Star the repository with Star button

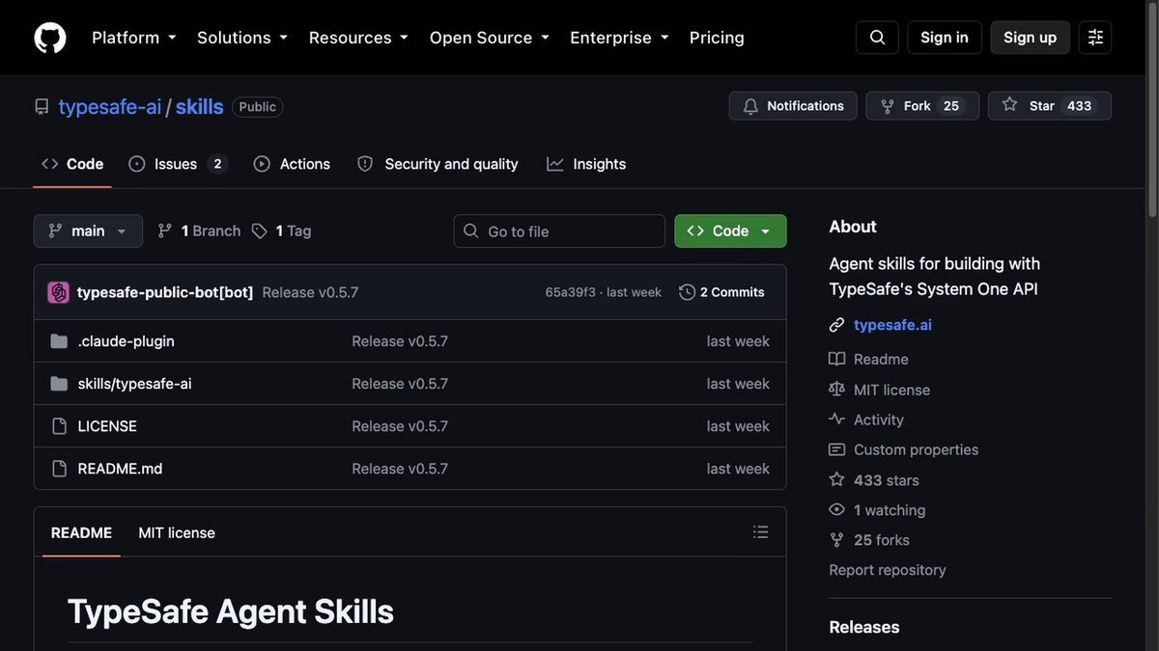pos(1050,106)
